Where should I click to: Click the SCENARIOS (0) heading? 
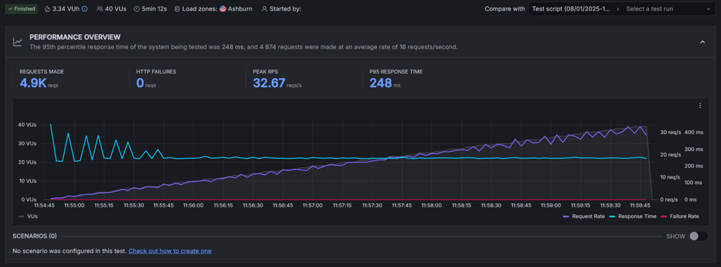(x=35, y=236)
